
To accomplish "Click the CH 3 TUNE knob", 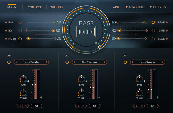I will pyautogui.click(x=140, y=93).
